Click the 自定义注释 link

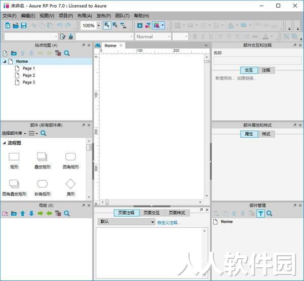pyautogui.click(x=169, y=222)
